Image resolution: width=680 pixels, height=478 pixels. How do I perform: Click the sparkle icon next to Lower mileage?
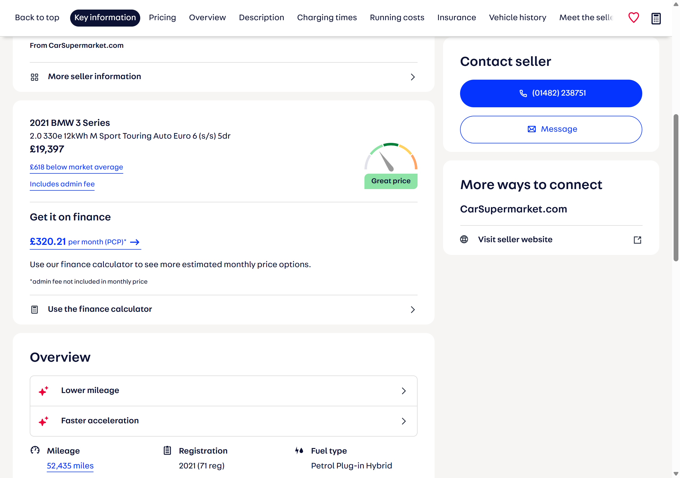pyautogui.click(x=44, y=391)
